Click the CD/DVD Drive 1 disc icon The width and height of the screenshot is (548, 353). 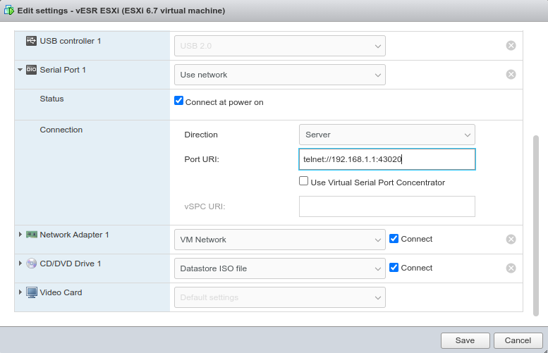coord(31,264)
